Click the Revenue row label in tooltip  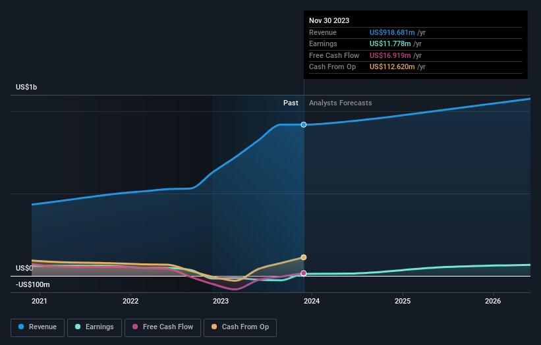point(323,32)
